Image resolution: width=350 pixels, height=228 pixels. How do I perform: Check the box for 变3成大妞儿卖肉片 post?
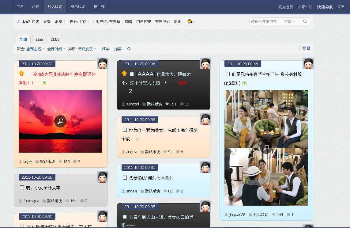click(29, 74)
